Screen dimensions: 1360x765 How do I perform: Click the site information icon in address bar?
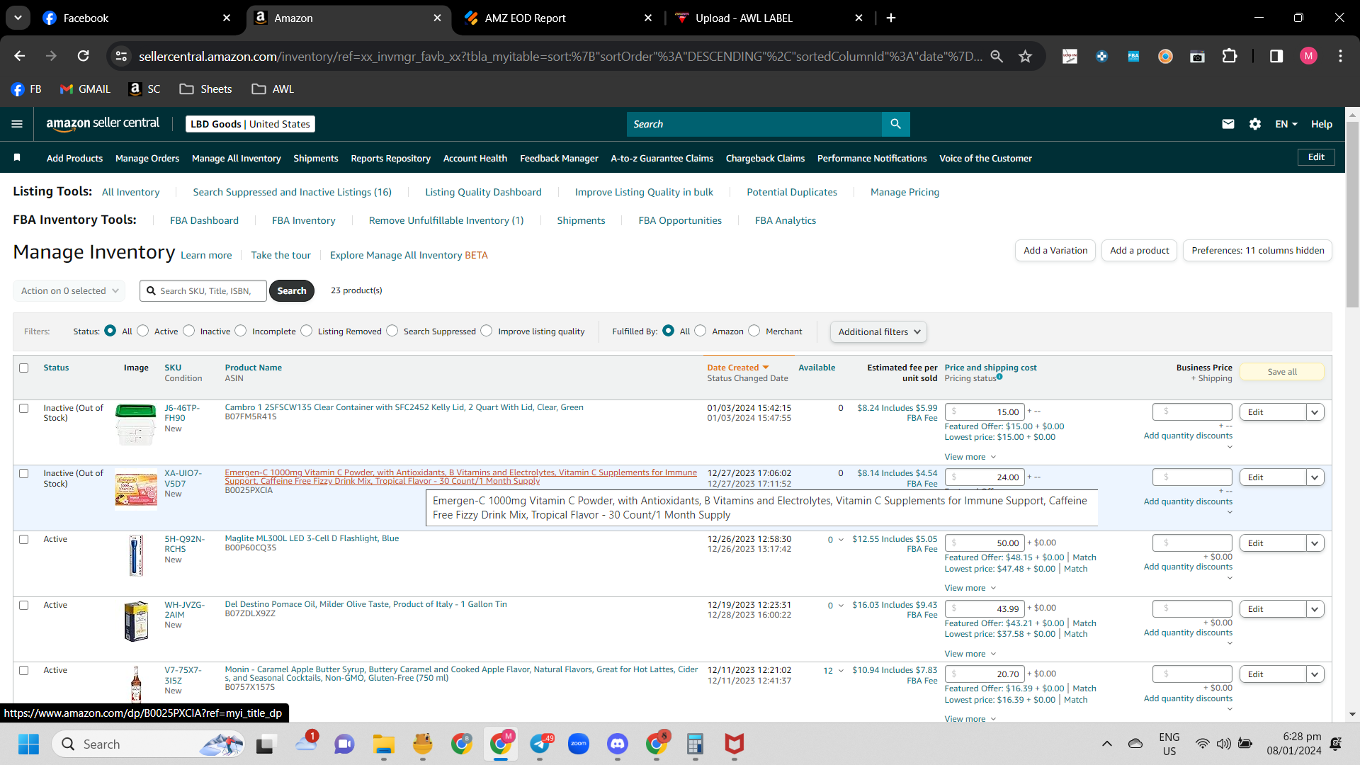(121, 56)
